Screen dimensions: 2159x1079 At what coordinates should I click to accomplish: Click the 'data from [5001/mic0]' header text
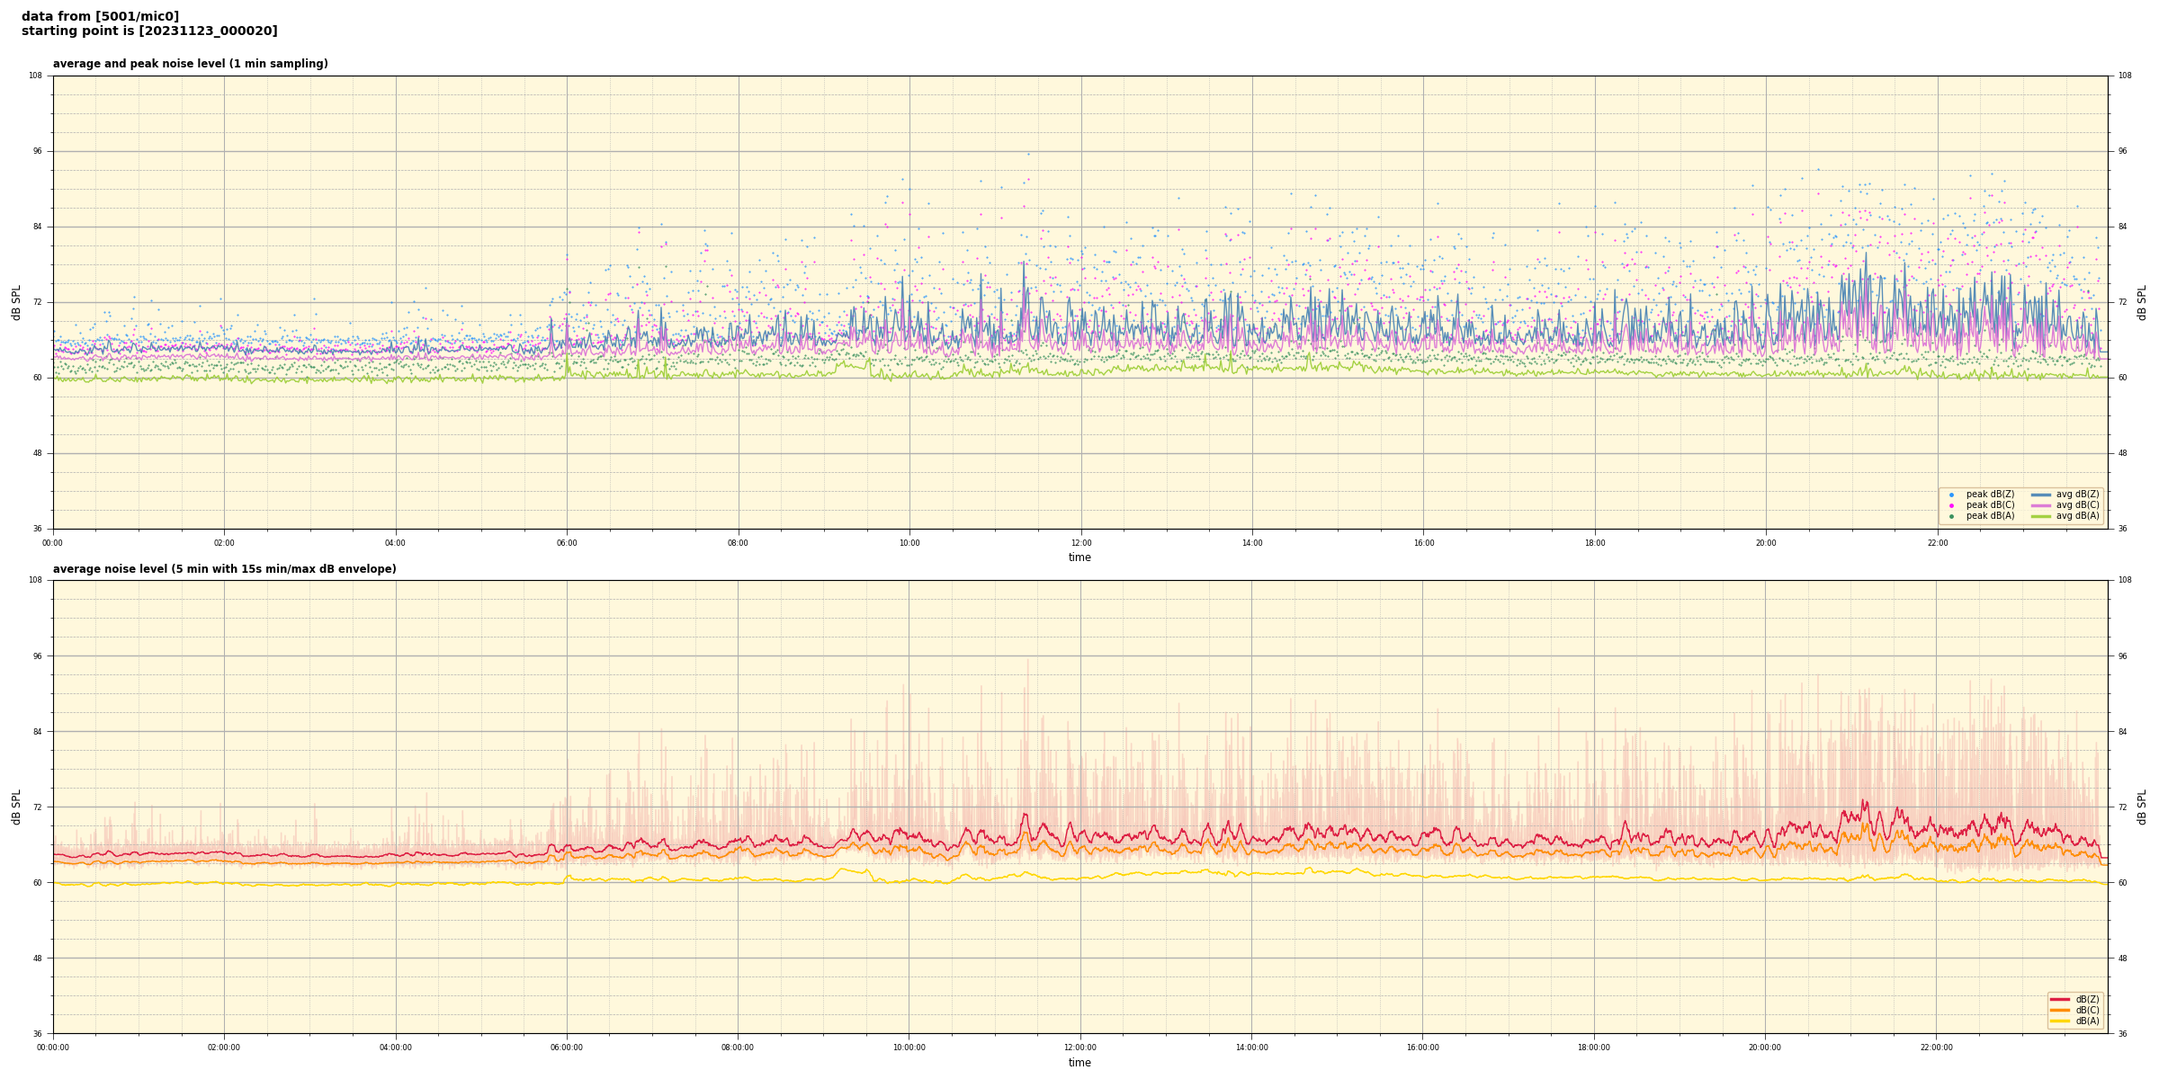coord(100,16)
